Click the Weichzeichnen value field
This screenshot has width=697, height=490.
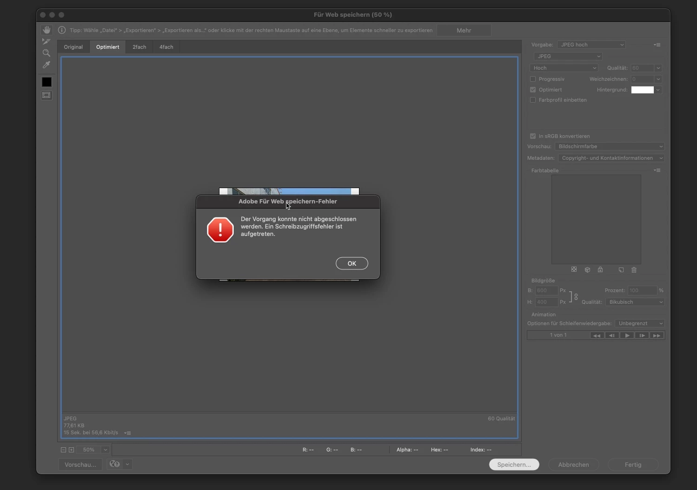(x=643, y=79)
